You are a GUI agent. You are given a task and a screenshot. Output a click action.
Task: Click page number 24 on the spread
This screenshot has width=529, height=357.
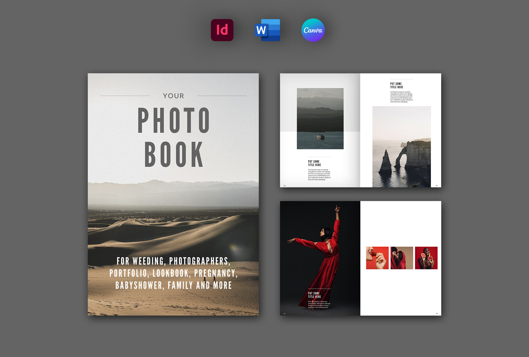coord(284,186)
